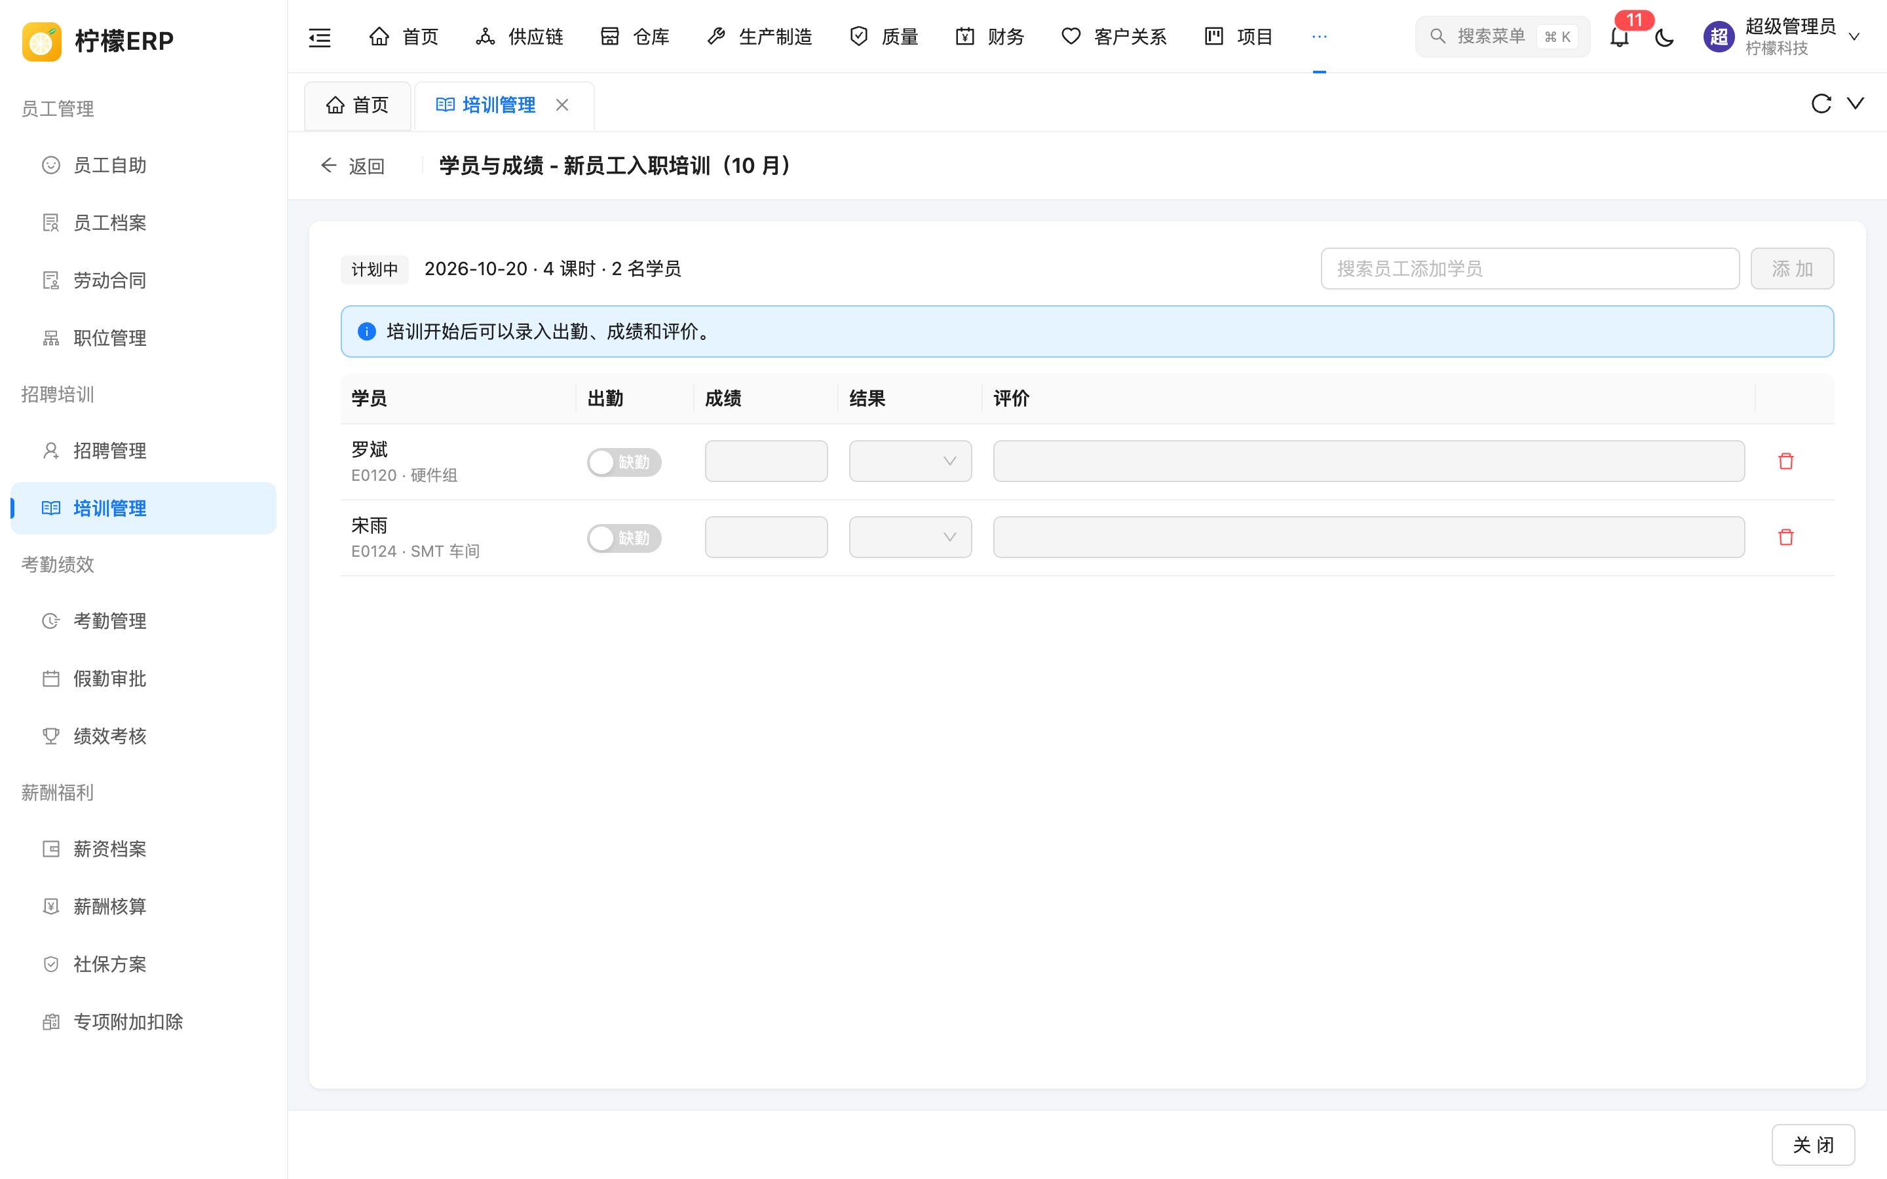The image size is (1887, 1179).
Task: Open the 生产制造 top menu
Action: click(759, 37)
